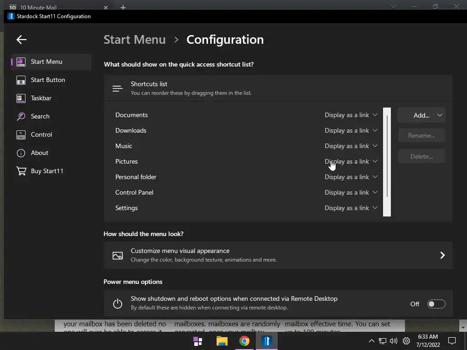This screenshot has height=350, width=467.
Task: Show hidden tray icons chevron
Action: coord(371,341)
